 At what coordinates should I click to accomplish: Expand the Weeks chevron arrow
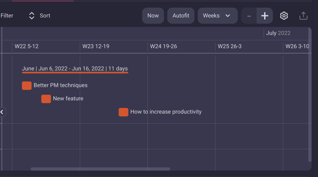click(x=228, y=15)
